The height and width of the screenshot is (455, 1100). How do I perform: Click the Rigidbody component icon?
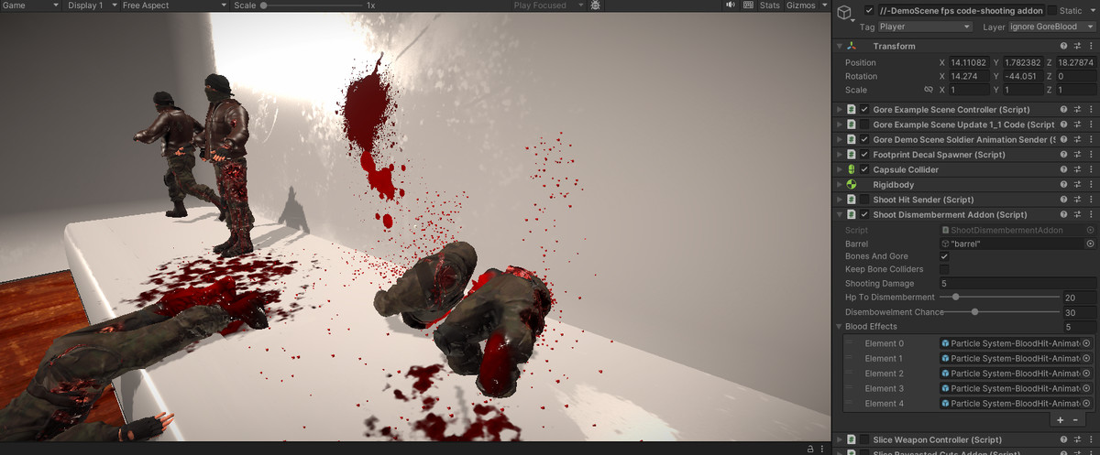pyautogui.click(x=852, y=185)
